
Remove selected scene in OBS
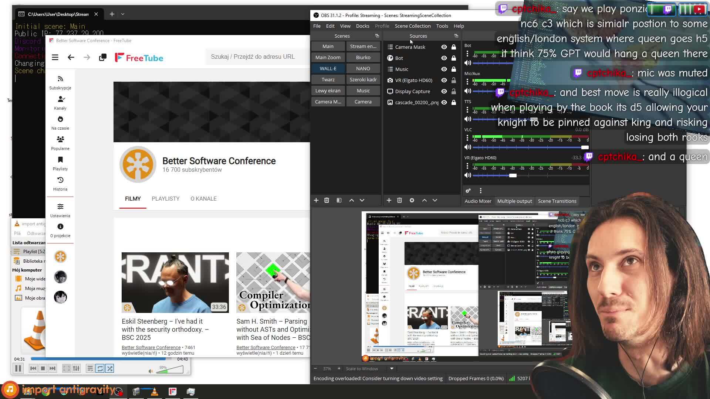pos(327,200)
